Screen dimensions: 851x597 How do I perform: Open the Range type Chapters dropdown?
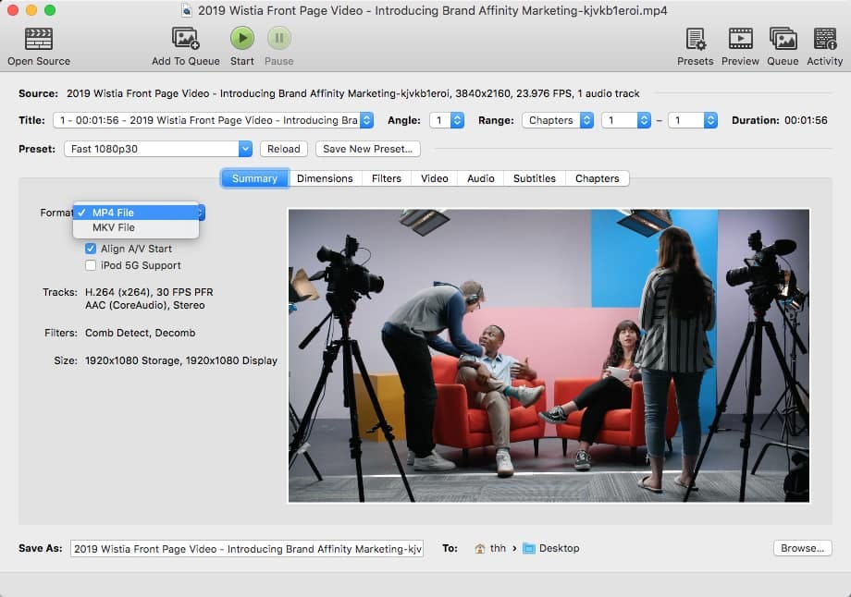pyautogui.click(x=558, y=120)
